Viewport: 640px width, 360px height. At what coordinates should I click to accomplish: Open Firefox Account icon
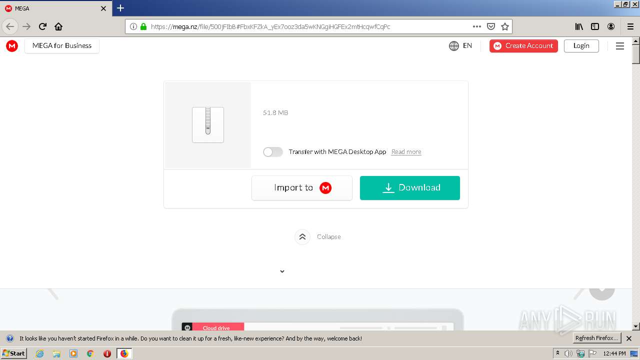(x=611, y=26)
